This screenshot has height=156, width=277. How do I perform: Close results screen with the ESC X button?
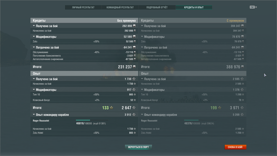tap(254, 7)
